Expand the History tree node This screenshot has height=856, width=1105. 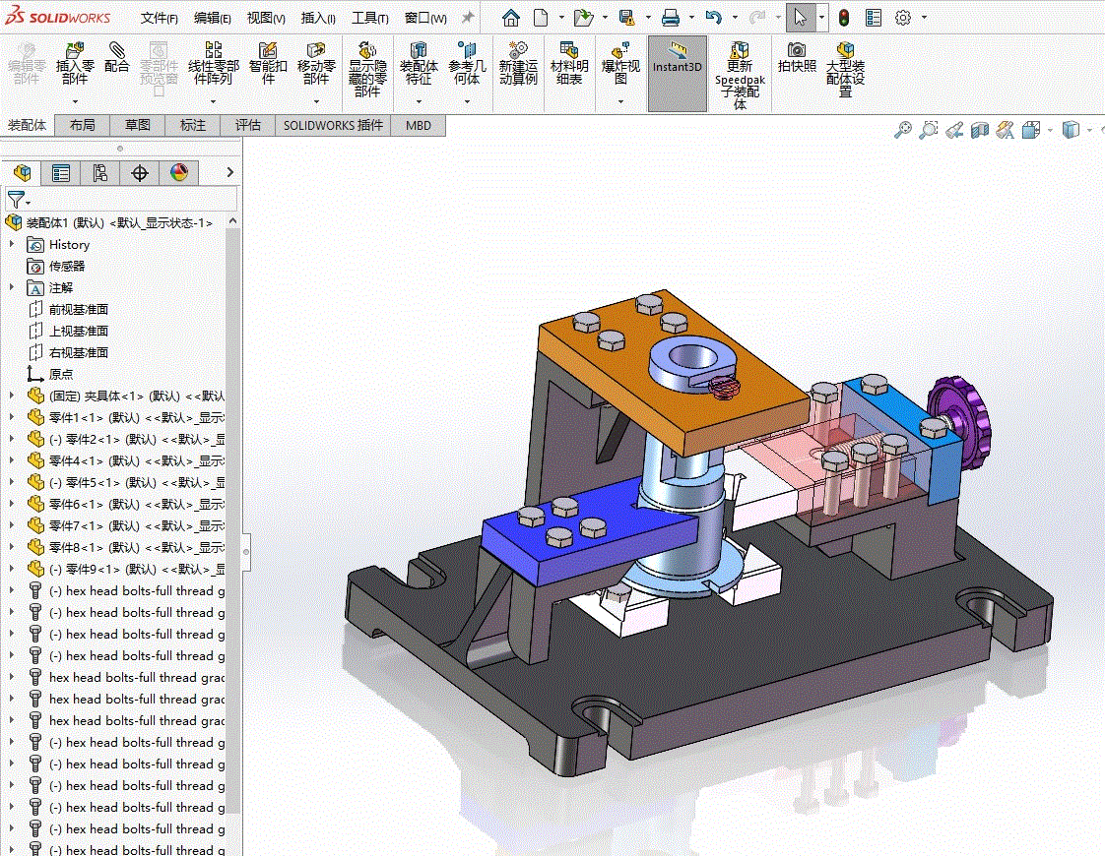(11, 244)
